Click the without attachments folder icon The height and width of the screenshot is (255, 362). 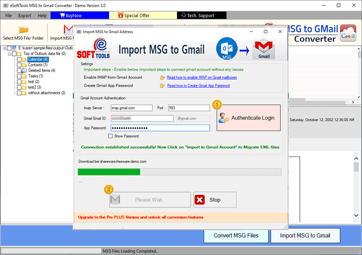[x=24, y=93]
